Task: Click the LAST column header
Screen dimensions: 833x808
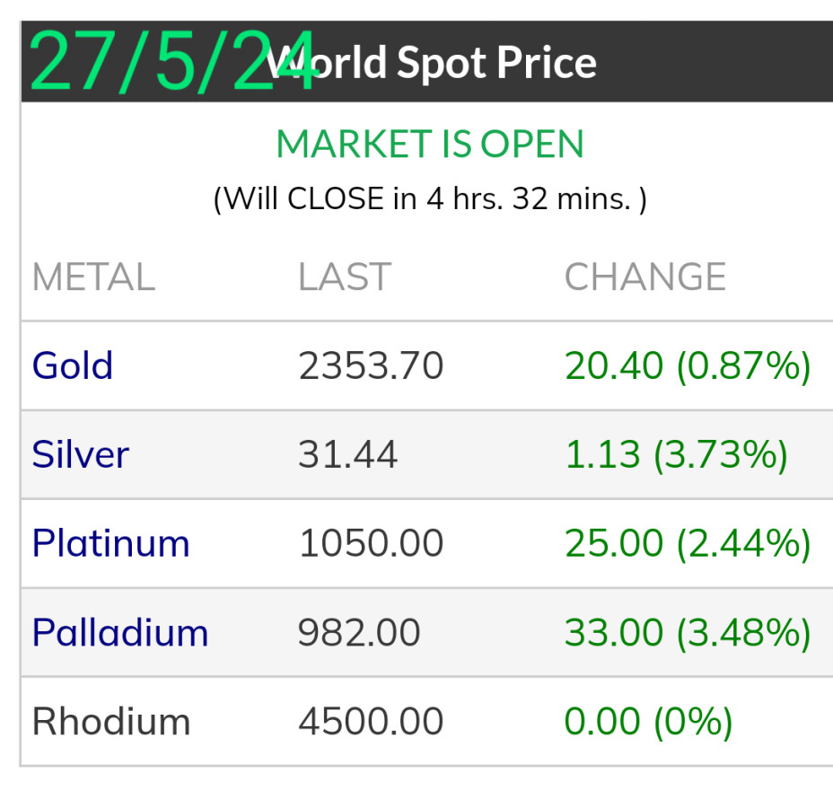Action: pyautogui.click(x=345, y=277)
